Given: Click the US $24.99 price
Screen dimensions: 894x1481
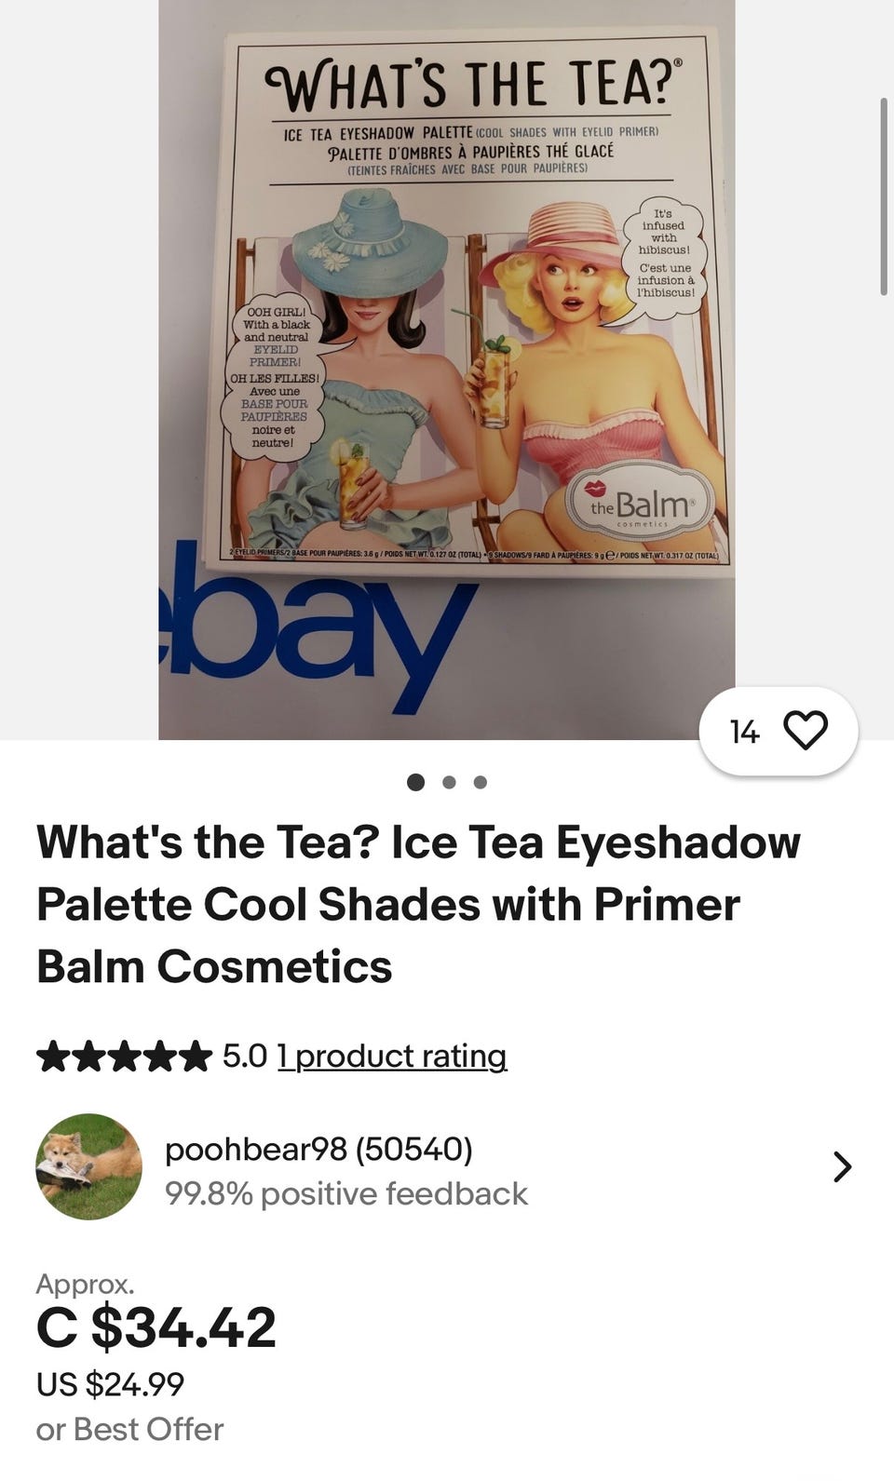Looking at the screenshot, I should click(x=110, y=1384).
